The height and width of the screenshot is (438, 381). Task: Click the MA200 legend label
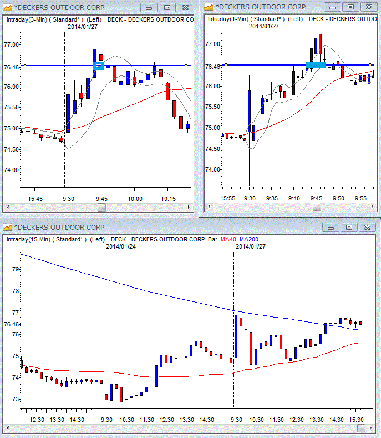tap(248, 239)
